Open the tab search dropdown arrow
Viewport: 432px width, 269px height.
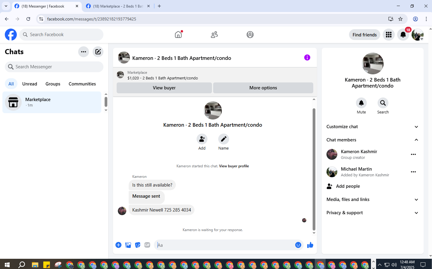6,6
